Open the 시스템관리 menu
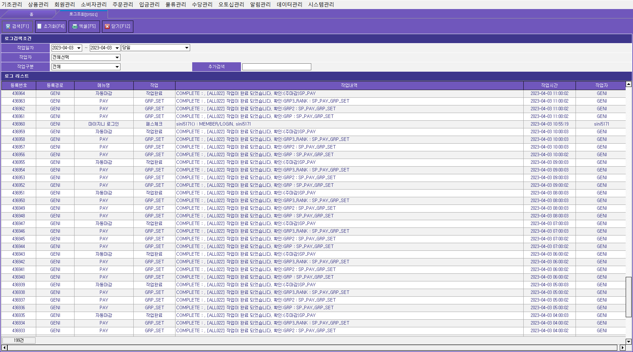The image size is (633, 352). point(321,5)
